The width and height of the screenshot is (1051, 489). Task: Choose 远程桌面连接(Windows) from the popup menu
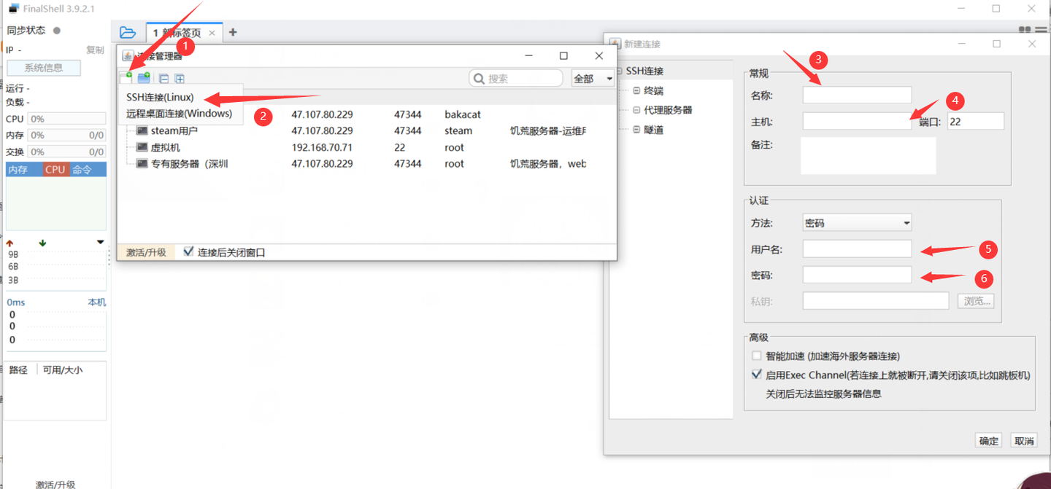click(179, 113)
